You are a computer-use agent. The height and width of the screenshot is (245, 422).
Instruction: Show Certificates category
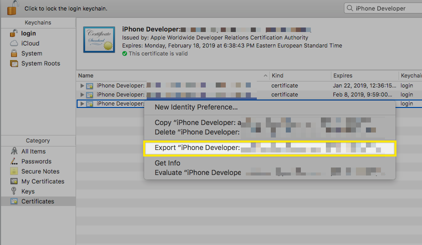39,201
